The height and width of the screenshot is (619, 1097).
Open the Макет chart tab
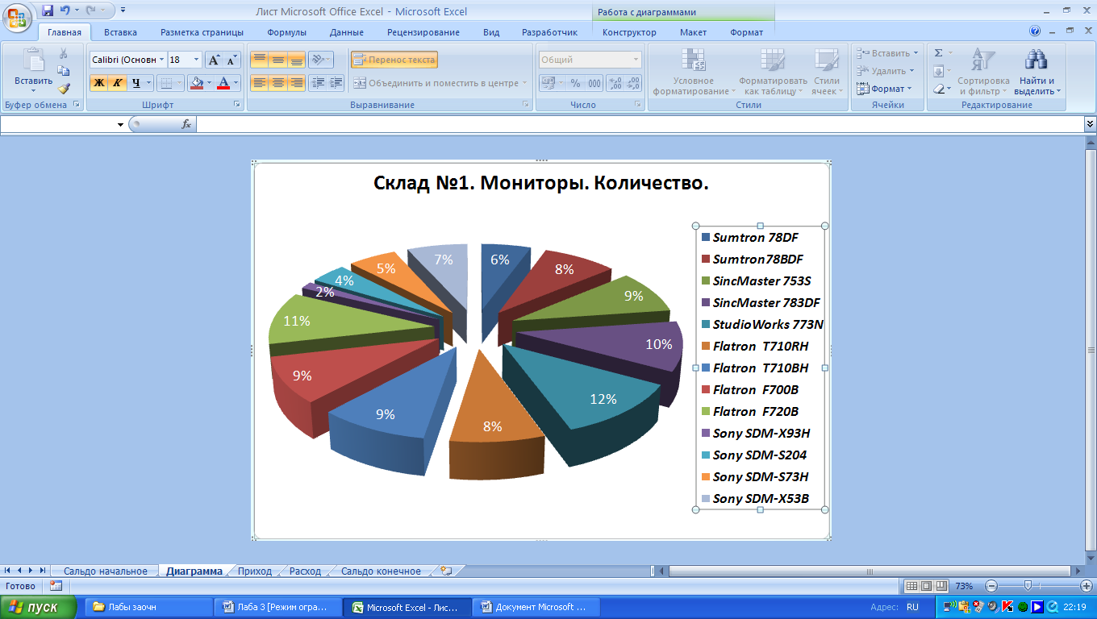pos(693,32)
